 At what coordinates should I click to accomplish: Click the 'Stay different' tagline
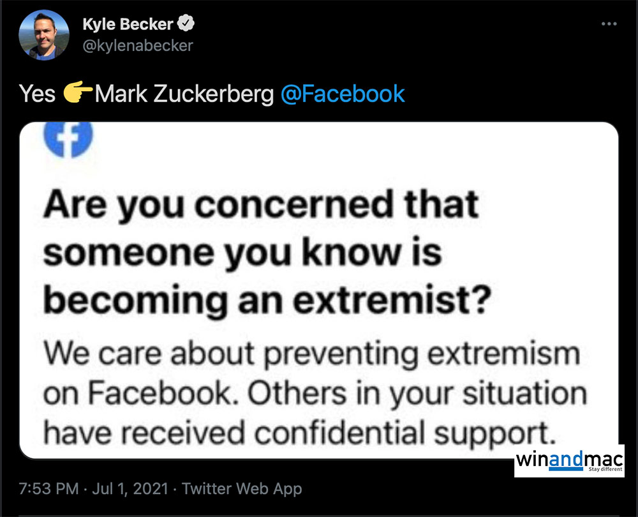point(604,470)
